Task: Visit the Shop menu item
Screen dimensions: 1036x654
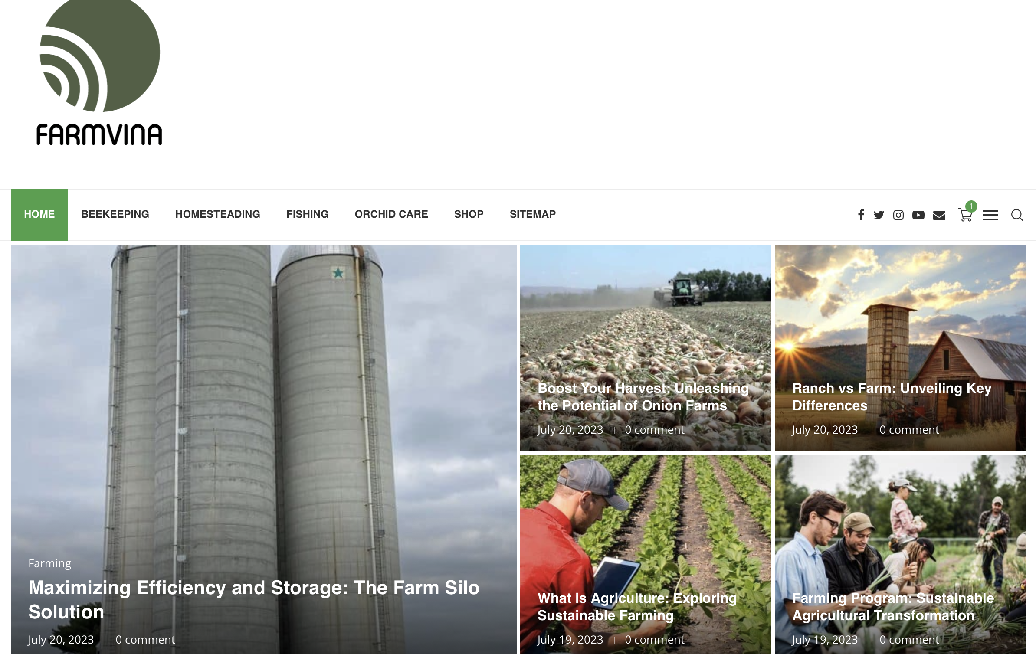Action: click(x=469, y=214)
